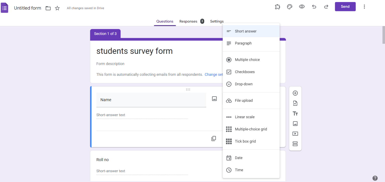Click the responses count badge 3
Screen dimensions: 385x182
pos(202,21)
